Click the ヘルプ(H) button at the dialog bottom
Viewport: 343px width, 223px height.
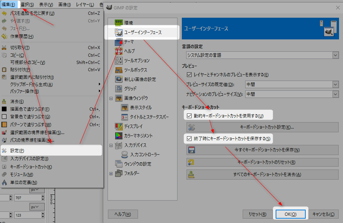pos(123,214)
